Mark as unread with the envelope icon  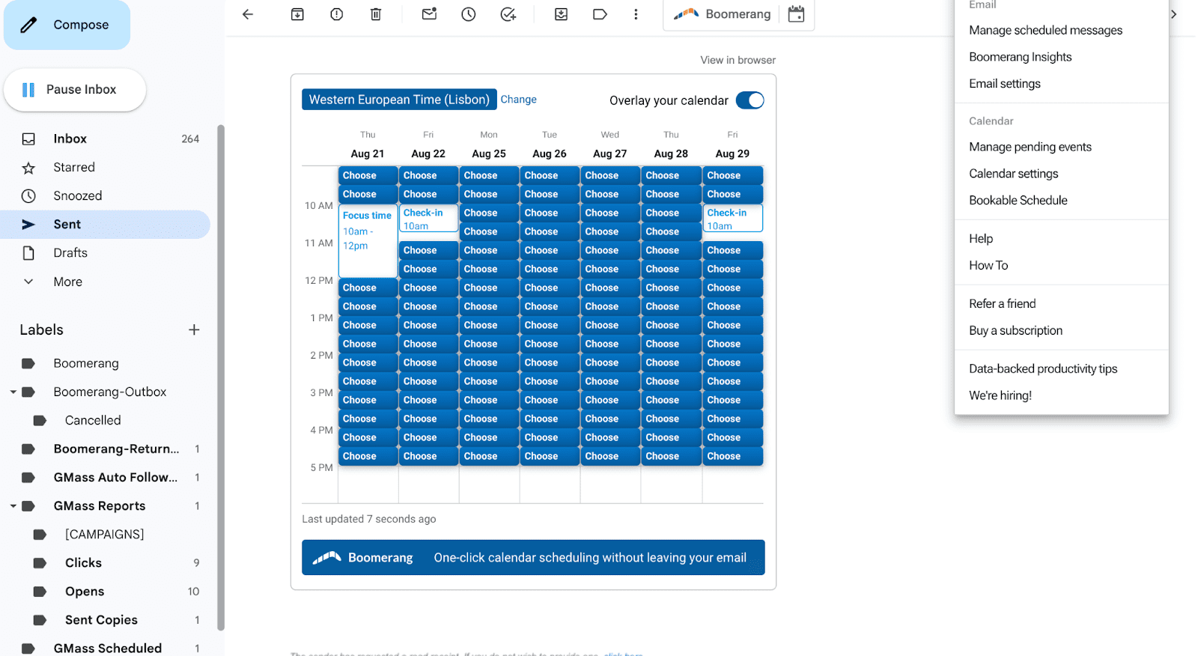[x=429, y=14]
